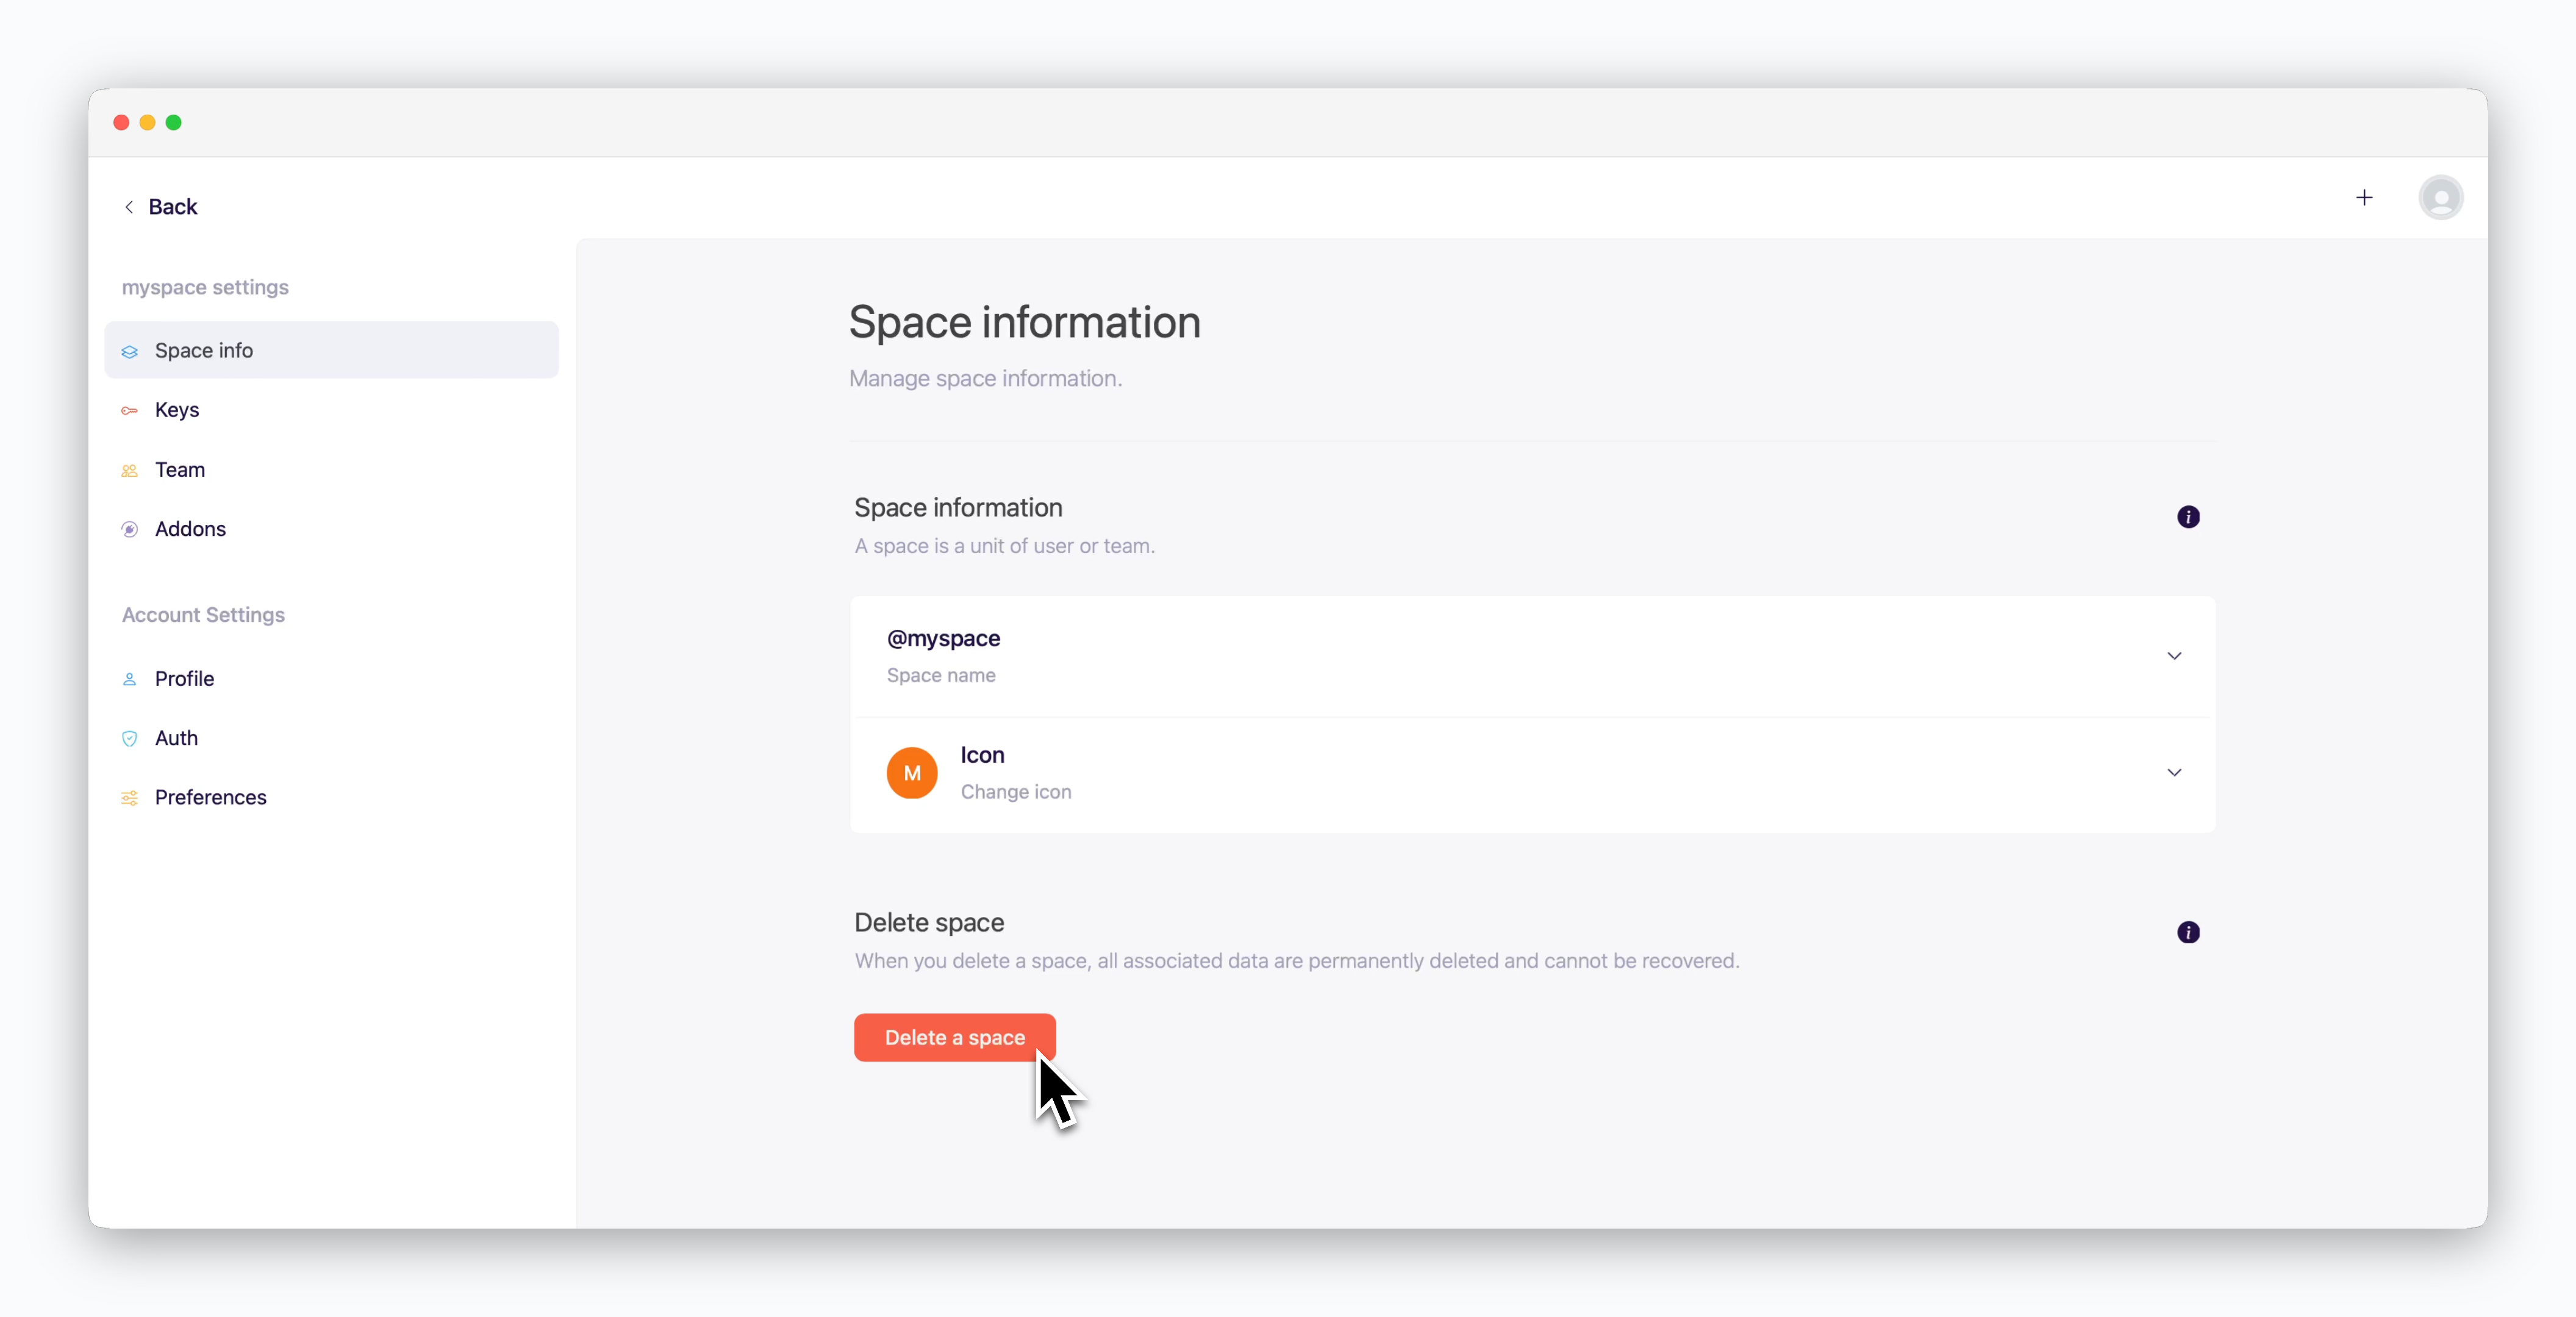Click the back chevron arrow icon
Screen dimensions: 2576x1317
click(x=129, y=206)
